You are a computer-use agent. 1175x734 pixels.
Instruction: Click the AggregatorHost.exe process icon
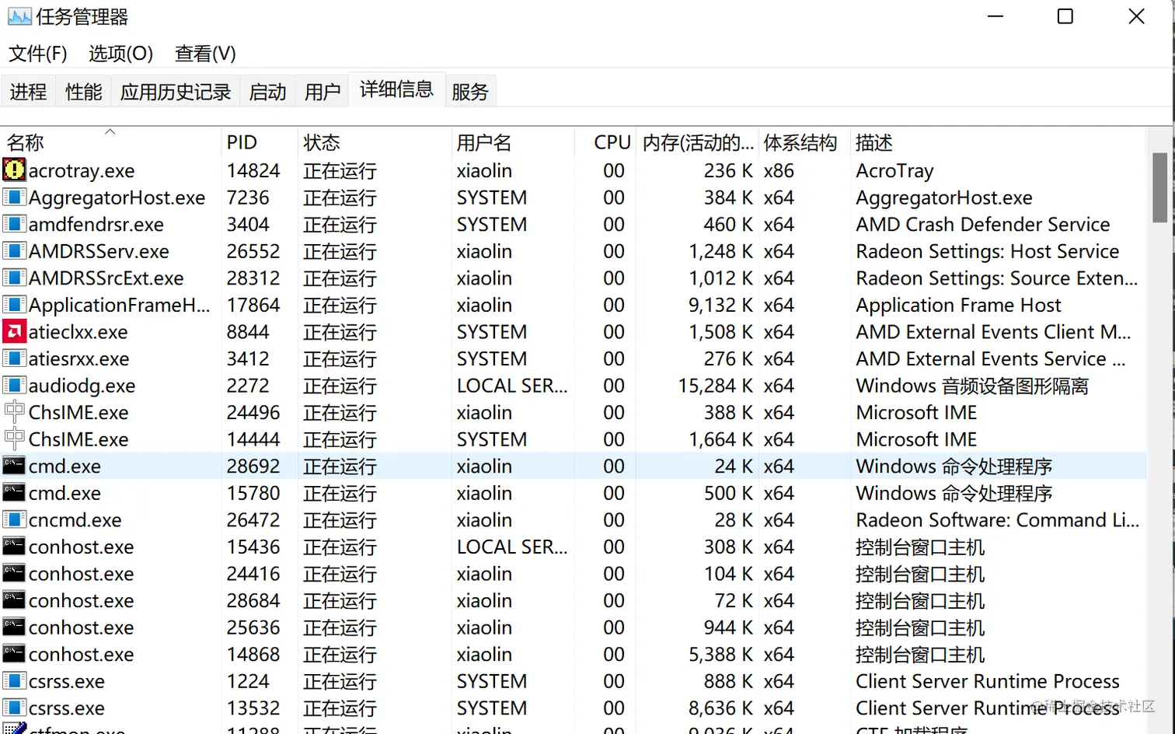click(14, 197)
